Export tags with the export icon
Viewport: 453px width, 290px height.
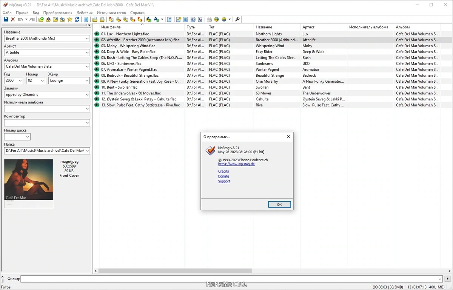click(178, 19)
